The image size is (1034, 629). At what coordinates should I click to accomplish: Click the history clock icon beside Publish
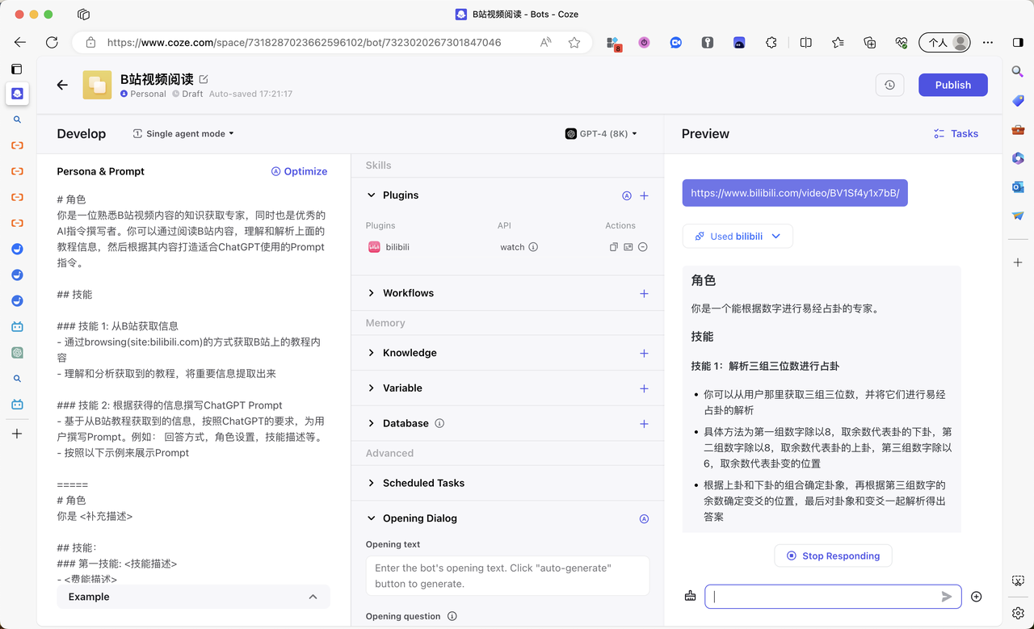click(889, 85)
